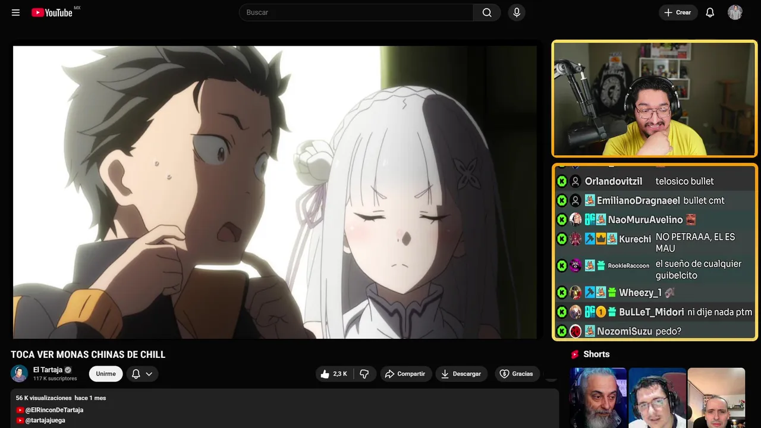Click the streamer webcam overlay
The height and width of the screenshot is (428, 761).
coord(655,99)
